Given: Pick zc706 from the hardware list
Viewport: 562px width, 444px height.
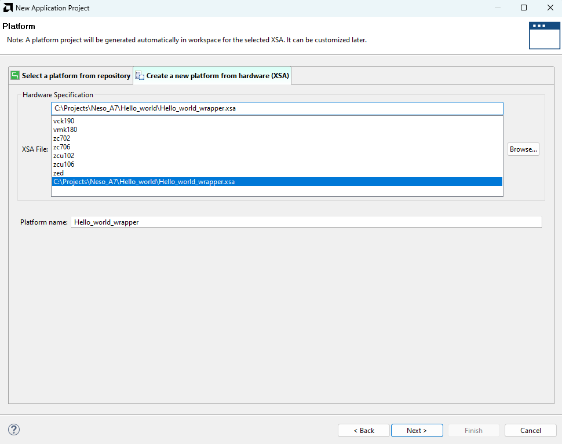Looking at the screenshot, I should click(x=62, y=147).
